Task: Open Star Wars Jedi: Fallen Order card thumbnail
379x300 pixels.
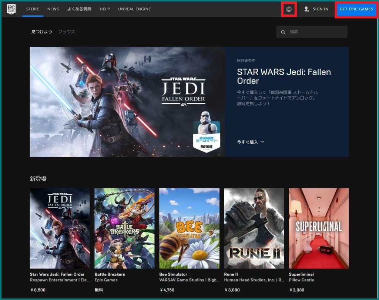Action: pos(60,228)
